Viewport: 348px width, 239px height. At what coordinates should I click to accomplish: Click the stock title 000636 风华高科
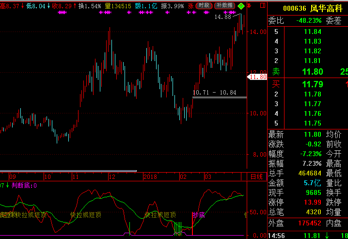click(313, 8)
